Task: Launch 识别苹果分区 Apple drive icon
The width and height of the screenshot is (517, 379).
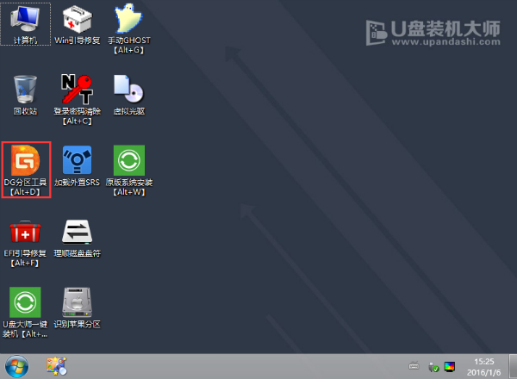Action: pyautogui.click(x=78, y=308)
